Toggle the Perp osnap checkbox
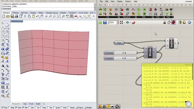 pyautogui.click(x=41, y=107)
